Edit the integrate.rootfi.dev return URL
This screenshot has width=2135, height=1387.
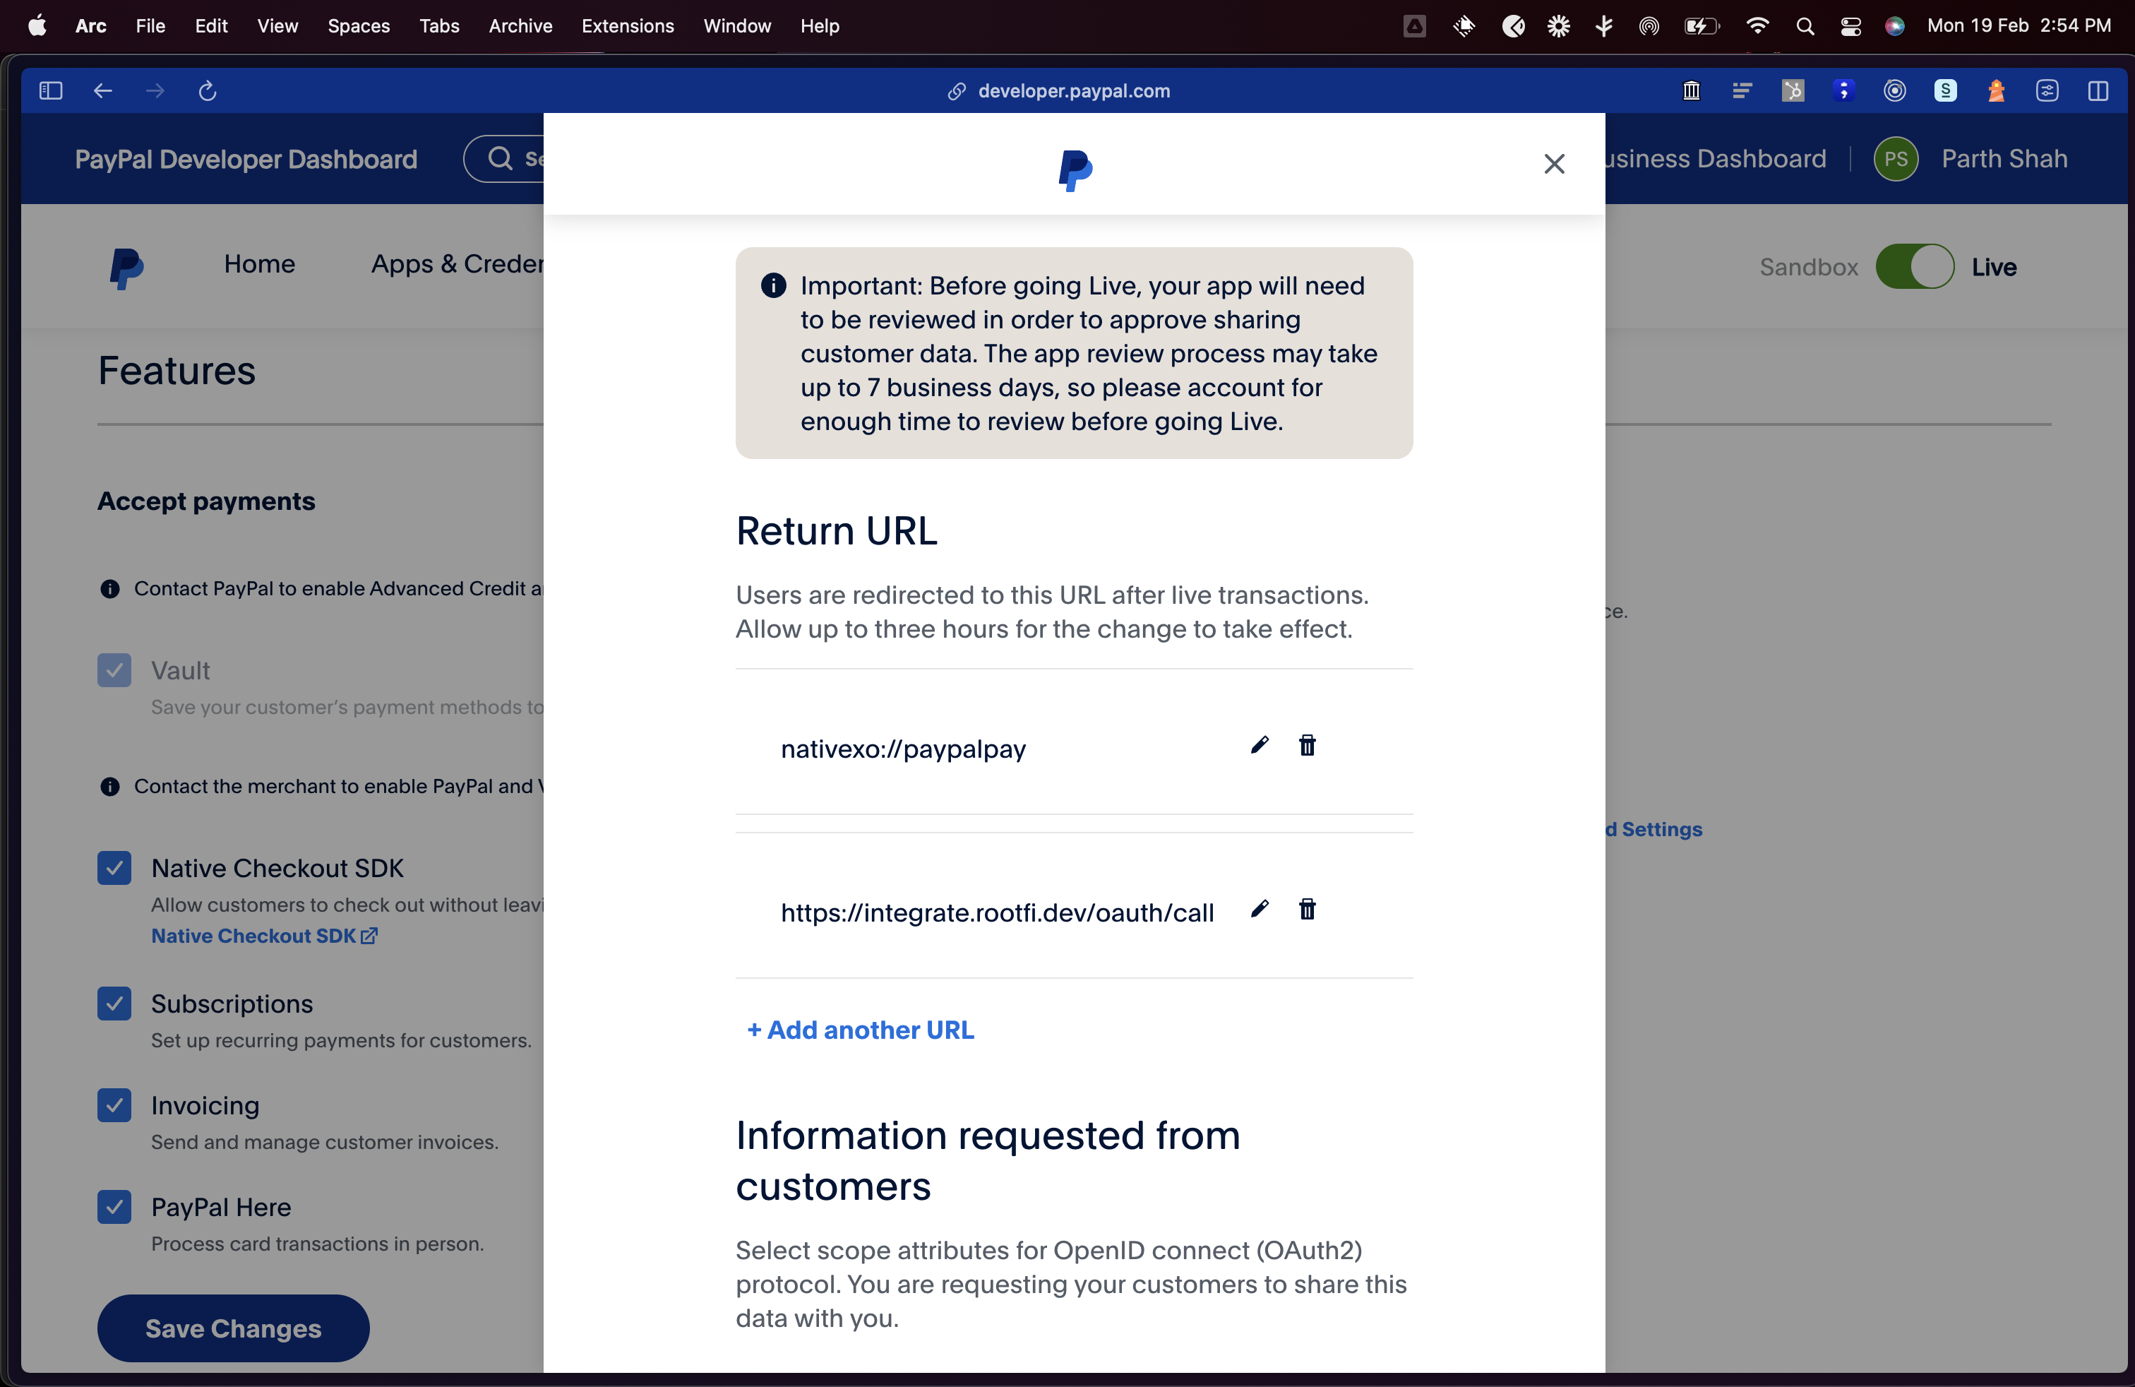pos(1260,910)
